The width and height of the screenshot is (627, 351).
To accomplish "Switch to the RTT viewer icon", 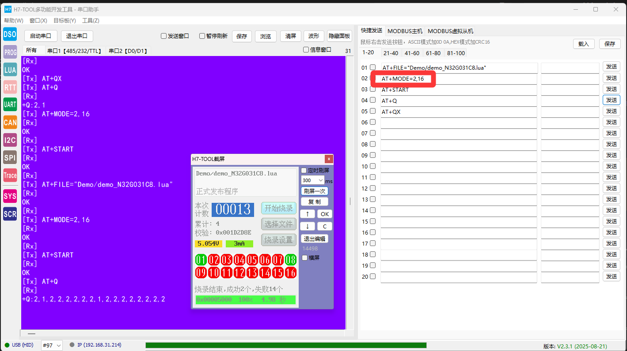I will coord(10,87).
